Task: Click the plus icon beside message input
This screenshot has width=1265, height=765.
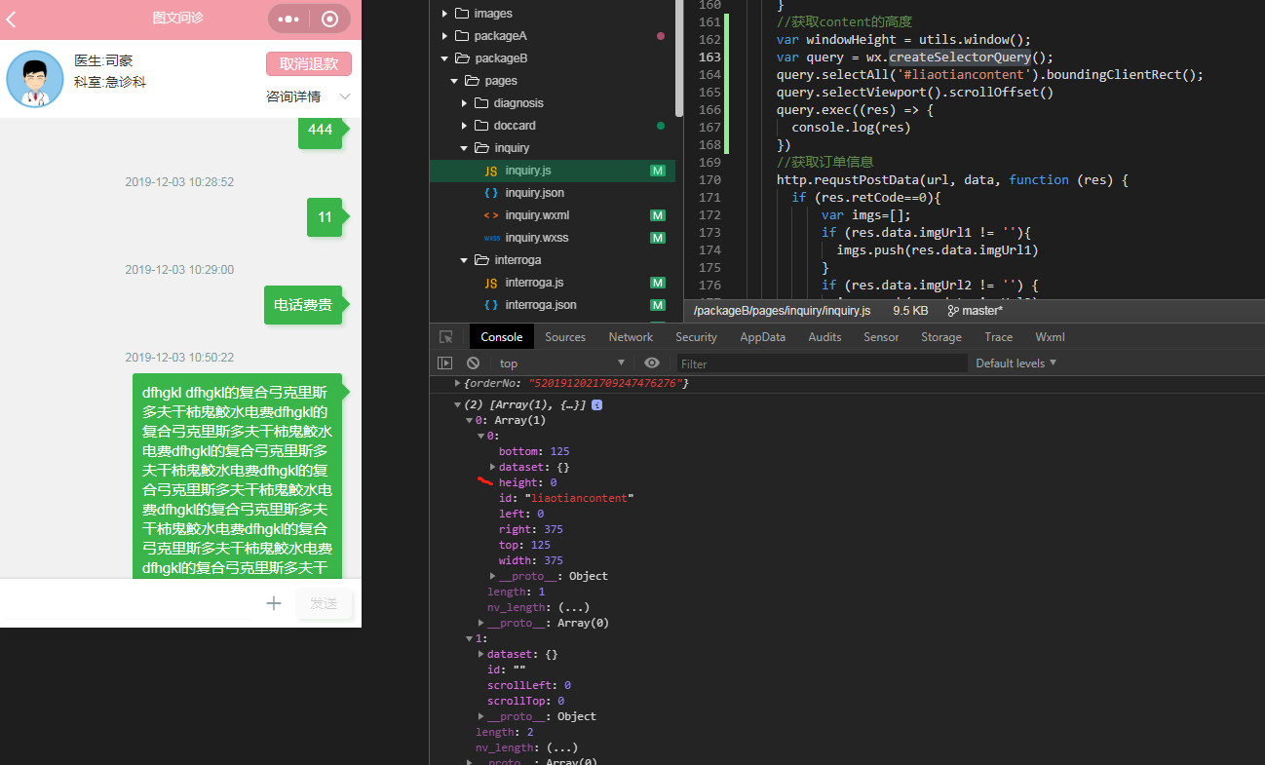Action: 274,603
